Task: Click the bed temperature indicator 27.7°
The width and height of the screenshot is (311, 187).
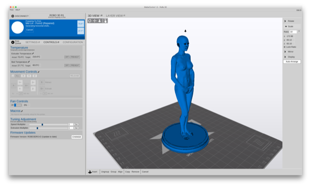Action: pos(81,31)
